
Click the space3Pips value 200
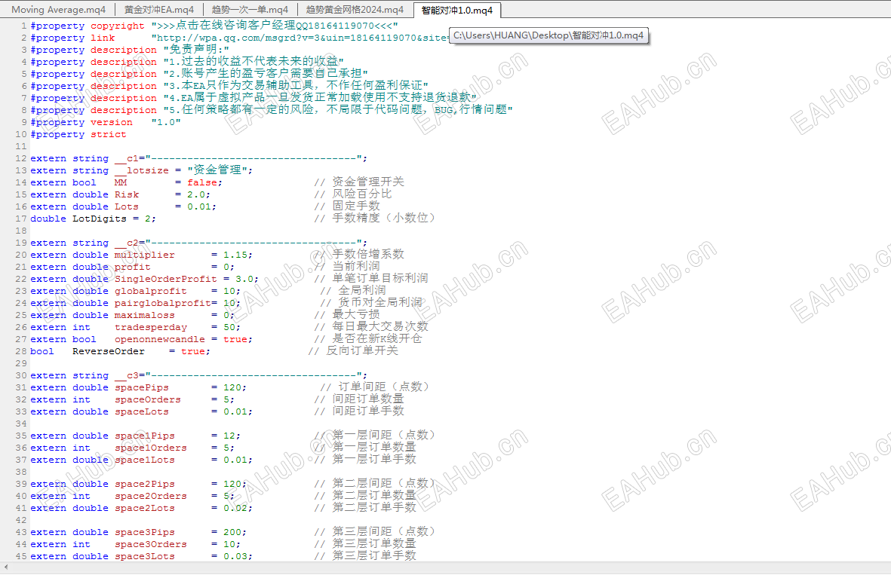[234, 533]
